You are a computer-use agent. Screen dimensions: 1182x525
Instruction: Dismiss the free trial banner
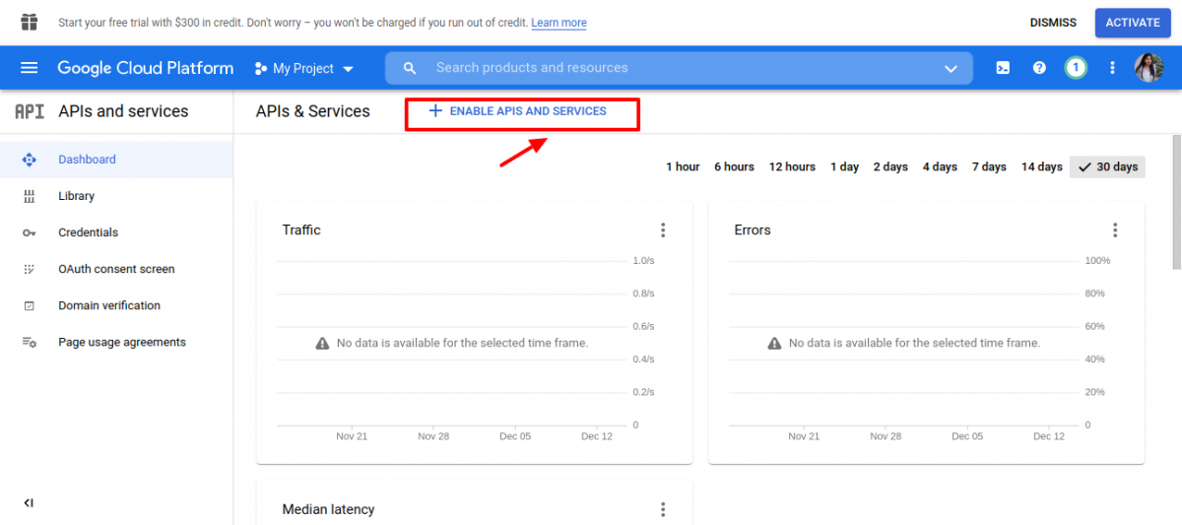point(1053,23)
